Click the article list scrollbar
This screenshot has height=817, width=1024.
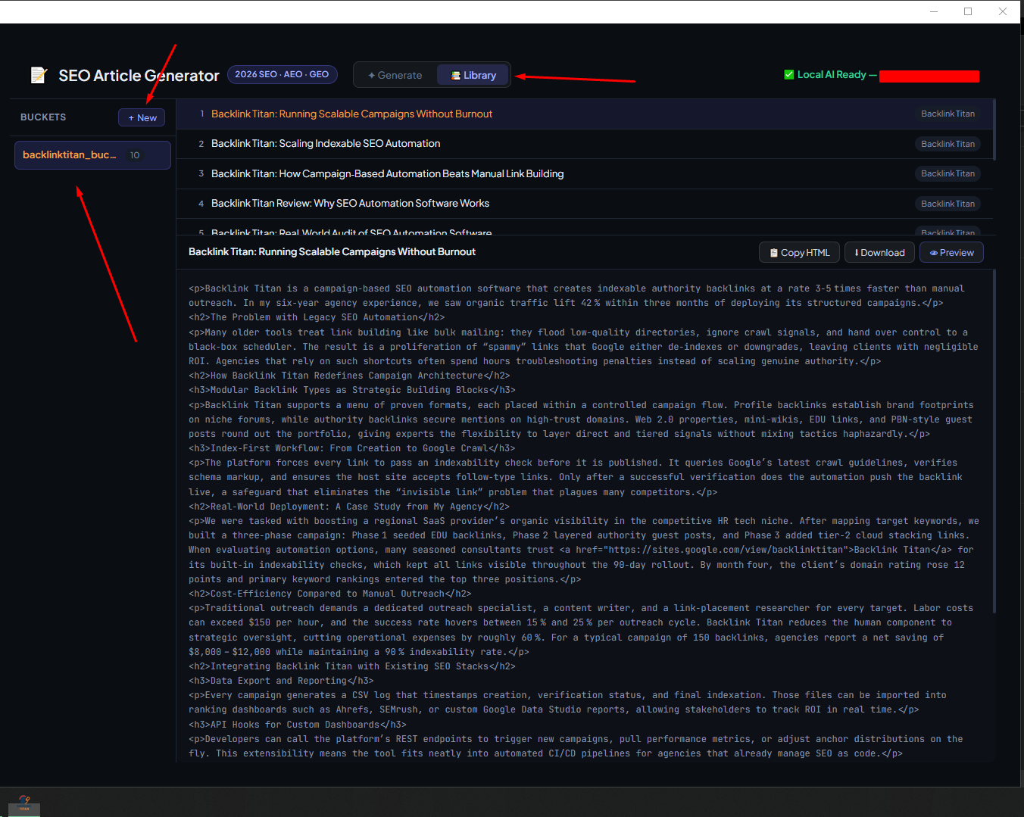pyautogui.click(x=994, y=129)
